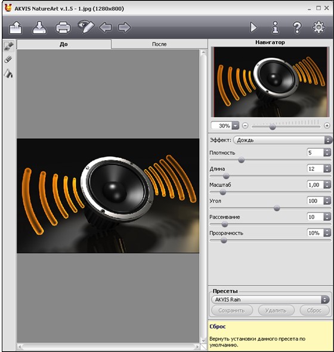Open help with the question mark icon
Viewport: 334px width, 352px height.
point(297,27)
